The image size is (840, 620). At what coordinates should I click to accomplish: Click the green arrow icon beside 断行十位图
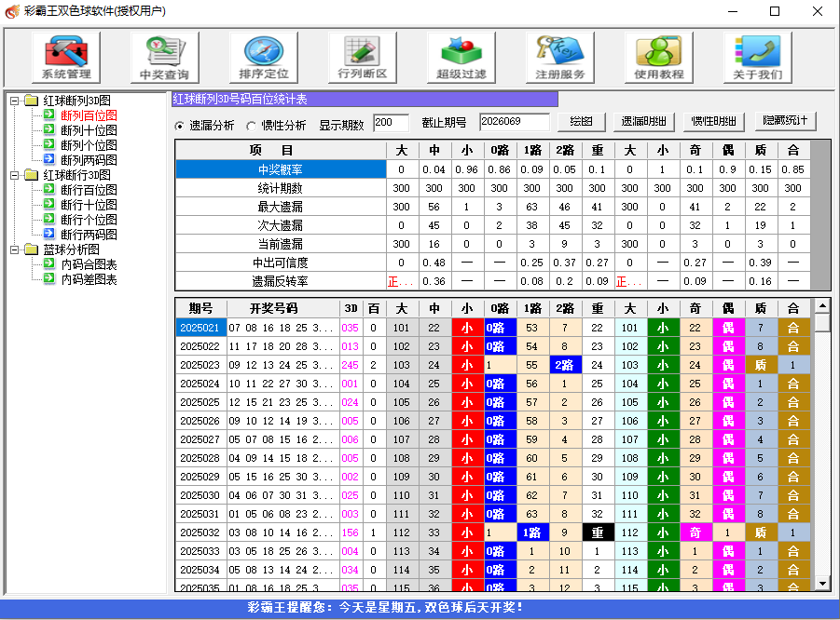[49, 205]
